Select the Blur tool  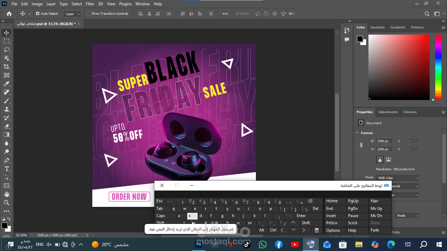7,143
